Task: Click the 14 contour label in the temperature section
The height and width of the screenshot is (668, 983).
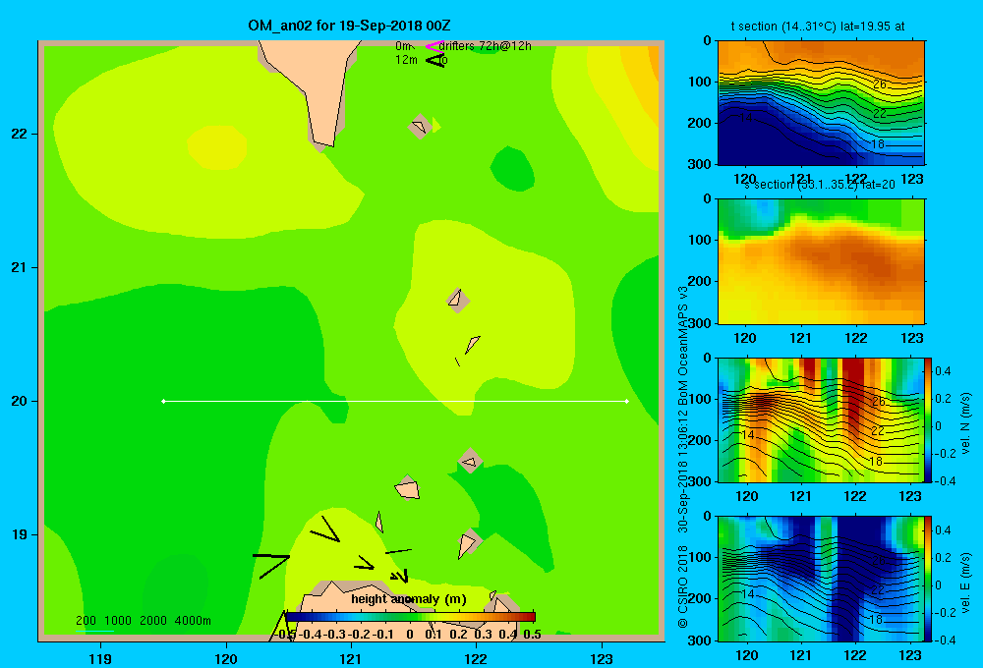Action: pyautogui.click(x=745, y=117)
